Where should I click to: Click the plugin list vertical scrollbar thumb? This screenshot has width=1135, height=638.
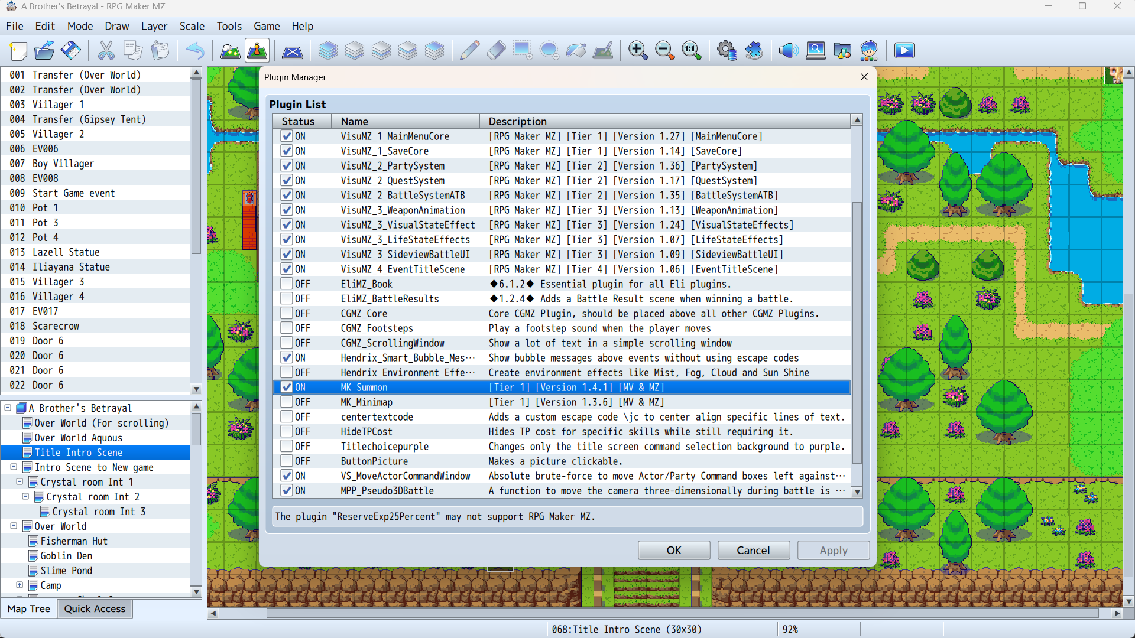coord(857,333)
